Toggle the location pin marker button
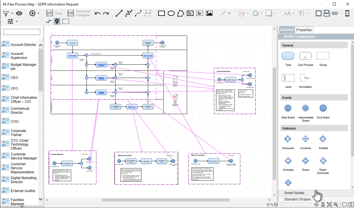The width and height of the screenshot is (354, 208). (x=57, y=21)
